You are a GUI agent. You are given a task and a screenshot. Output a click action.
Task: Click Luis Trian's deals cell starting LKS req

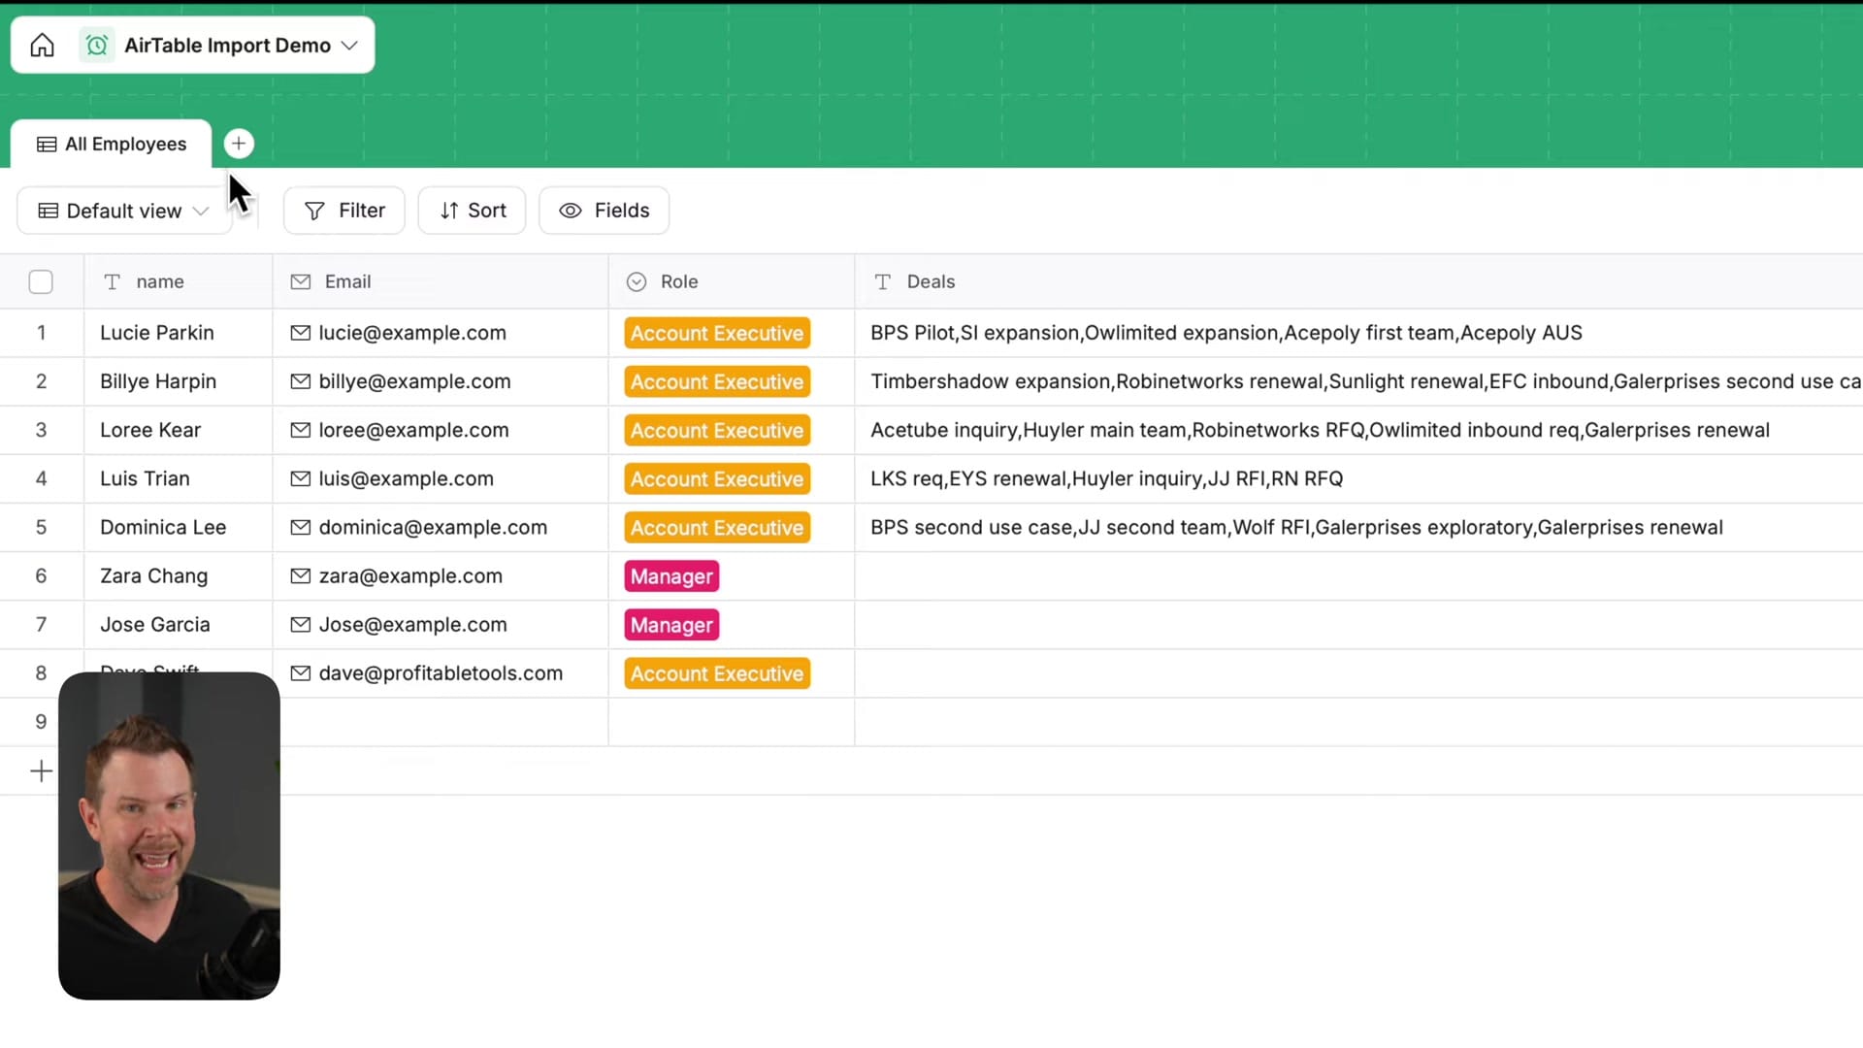(1358, 478)
